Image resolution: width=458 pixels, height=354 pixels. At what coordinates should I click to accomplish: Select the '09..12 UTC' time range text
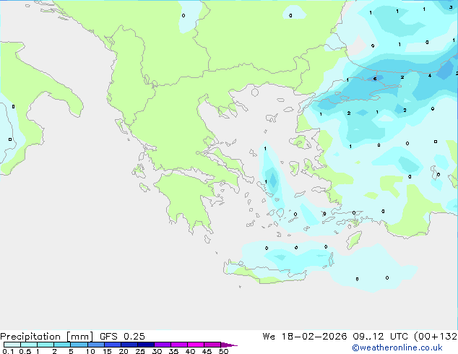point(380,337)
